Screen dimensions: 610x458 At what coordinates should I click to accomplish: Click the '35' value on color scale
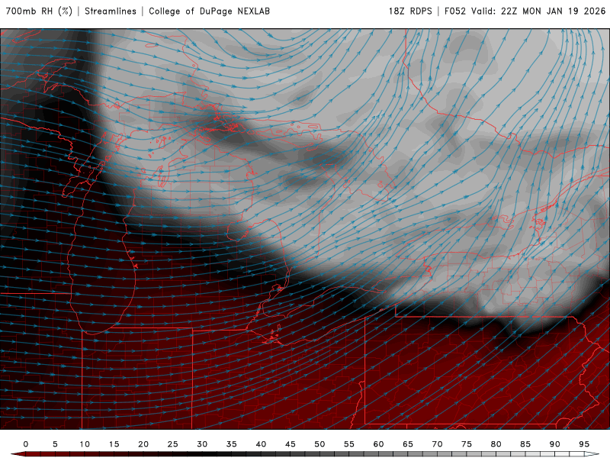(x=232, y=444)
